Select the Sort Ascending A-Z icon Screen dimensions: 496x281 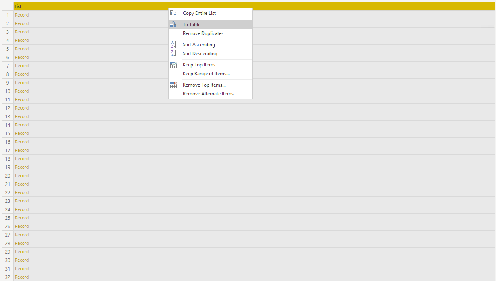[174, 44]
